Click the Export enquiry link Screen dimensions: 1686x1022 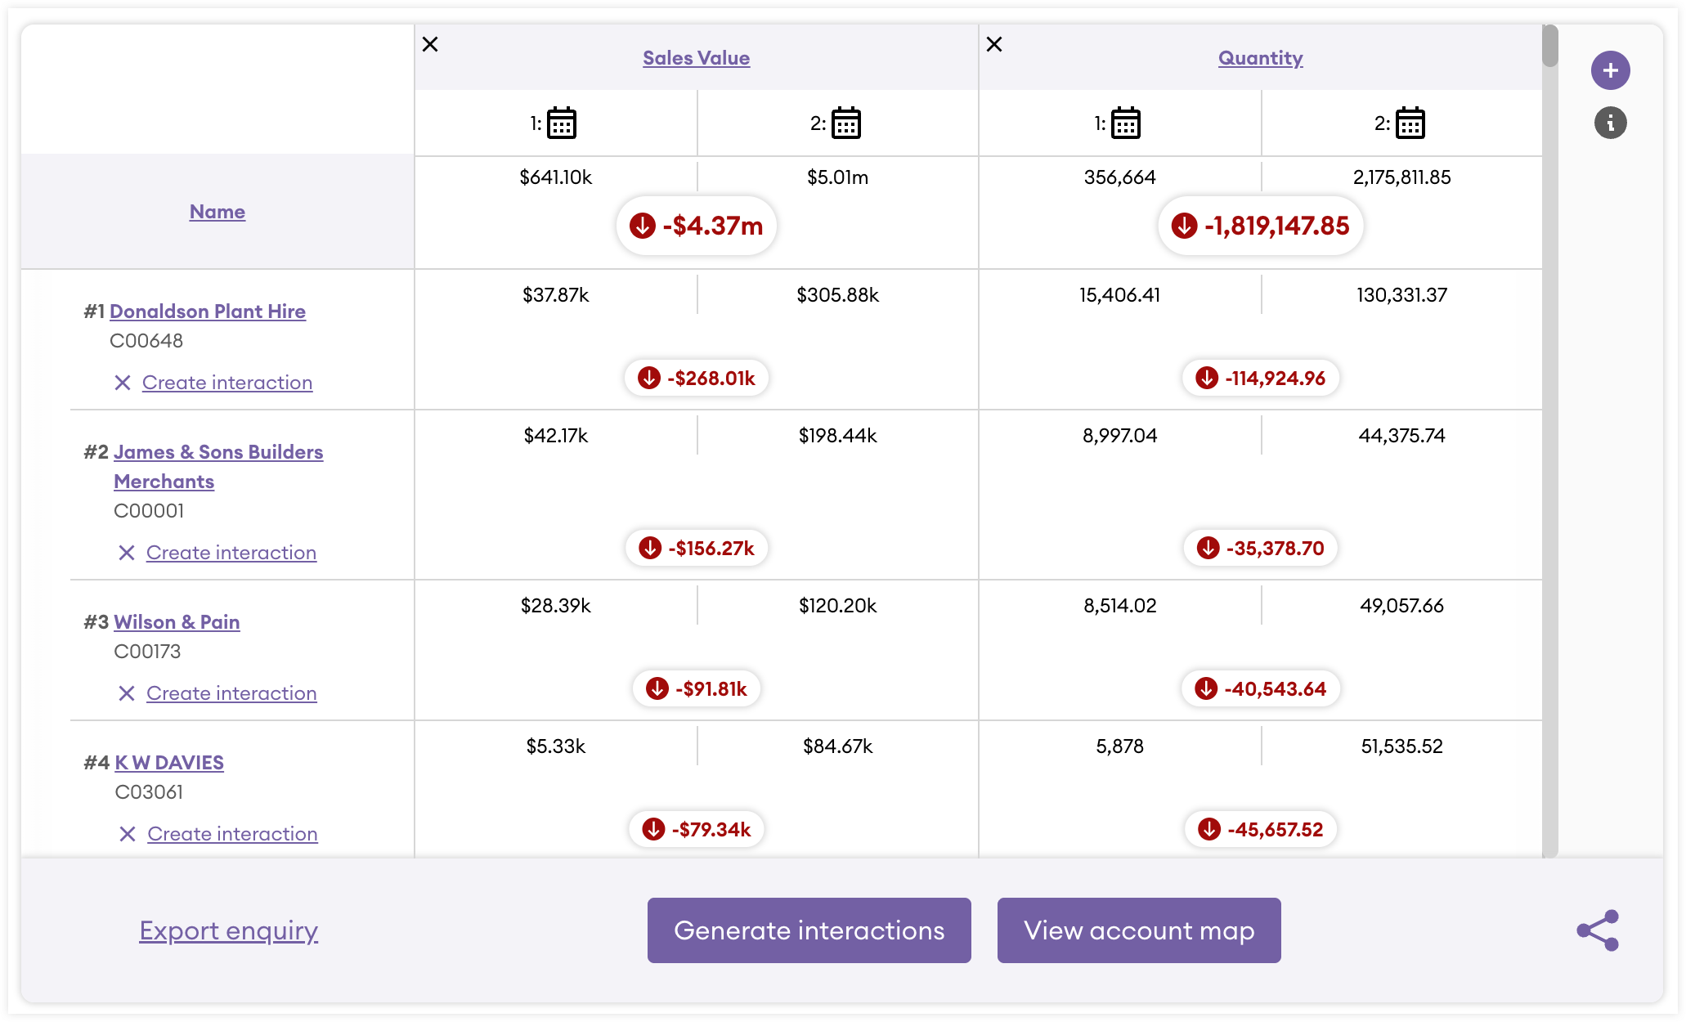click(x=228, y=930)
